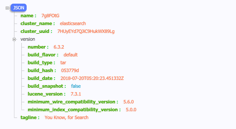Click the tar build type value
This screenshot has height=129, width=236.
click(x=63, y=63)
